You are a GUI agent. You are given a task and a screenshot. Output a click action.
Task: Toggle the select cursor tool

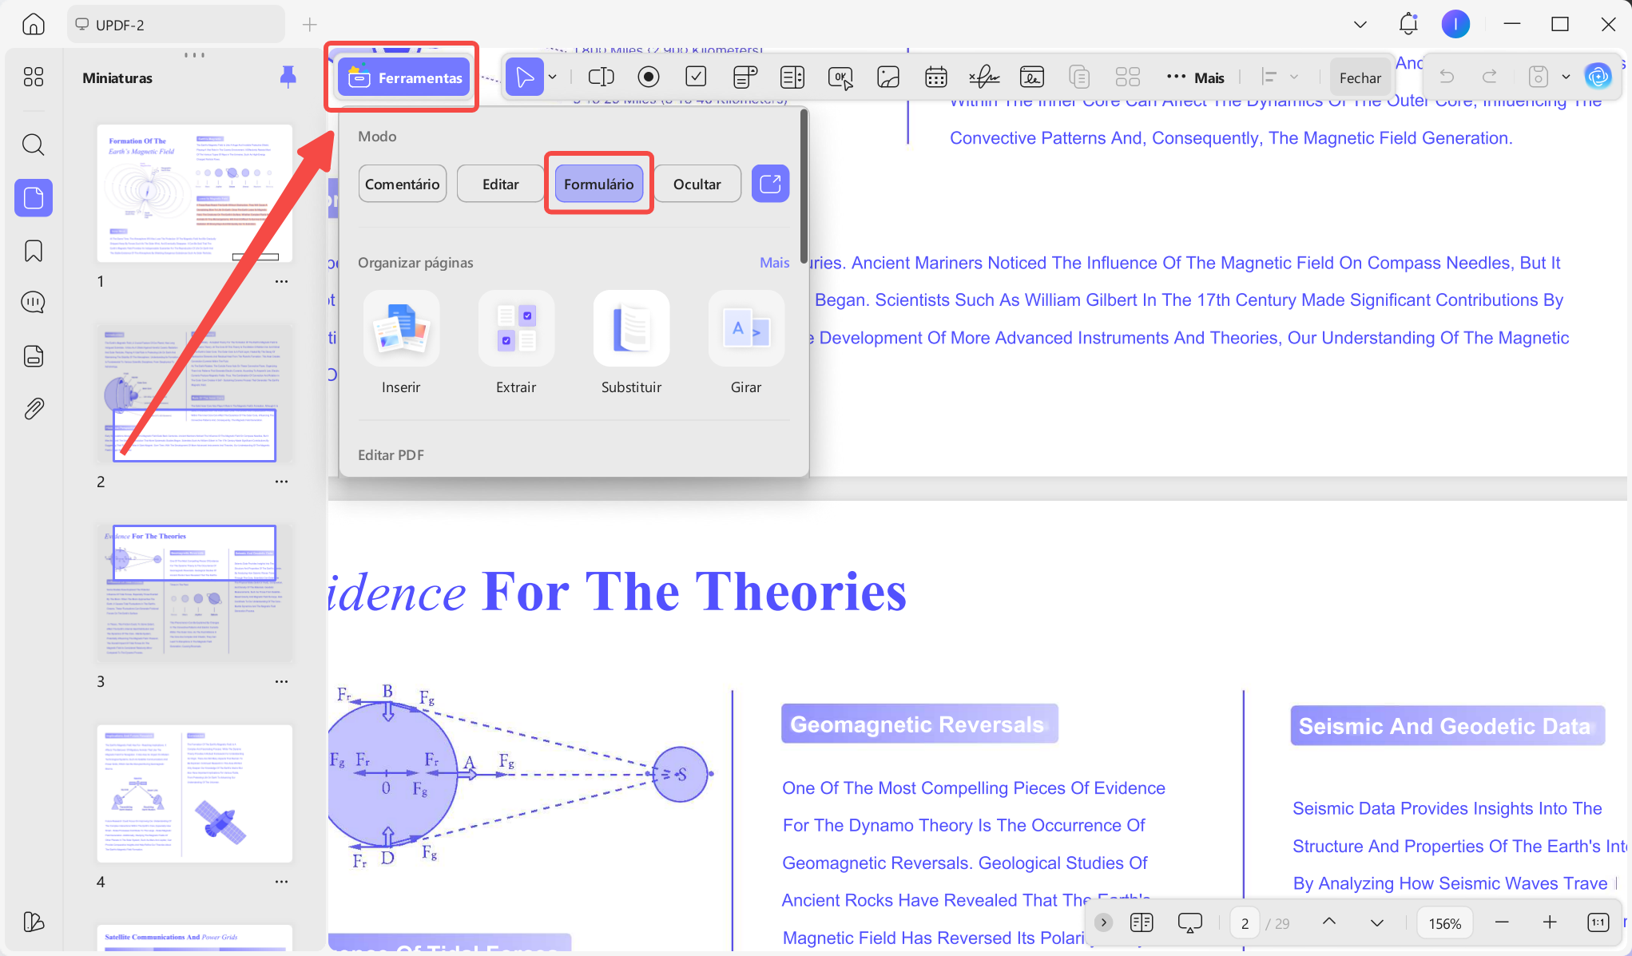[525, 77]
